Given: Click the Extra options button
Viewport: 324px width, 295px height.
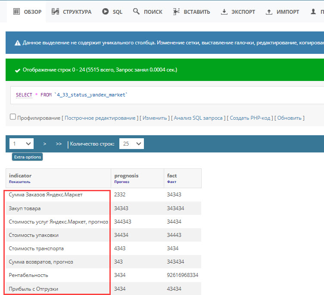Looking at the screenshot, I should click(27, 157).
